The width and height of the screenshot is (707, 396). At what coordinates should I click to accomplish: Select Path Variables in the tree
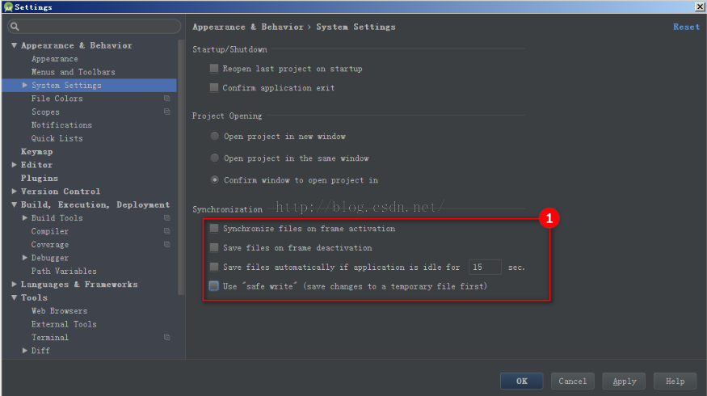tap(64, 271)
